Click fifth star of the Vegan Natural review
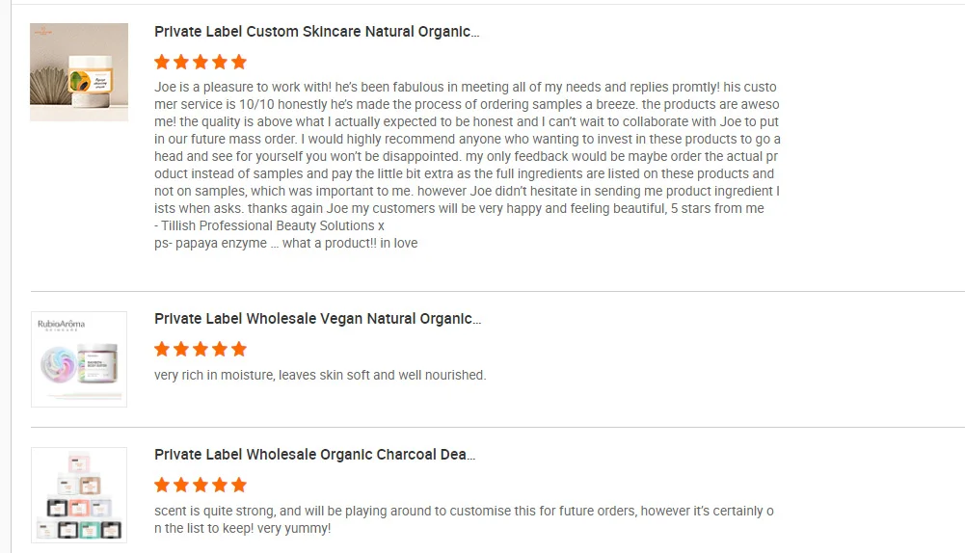The height and width of the screenshot is (553, 965). click(239, 349)
